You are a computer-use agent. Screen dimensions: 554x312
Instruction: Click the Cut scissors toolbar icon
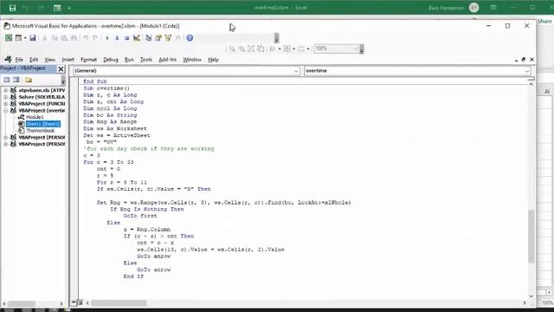pyautogui.click(x=45, y=38)
